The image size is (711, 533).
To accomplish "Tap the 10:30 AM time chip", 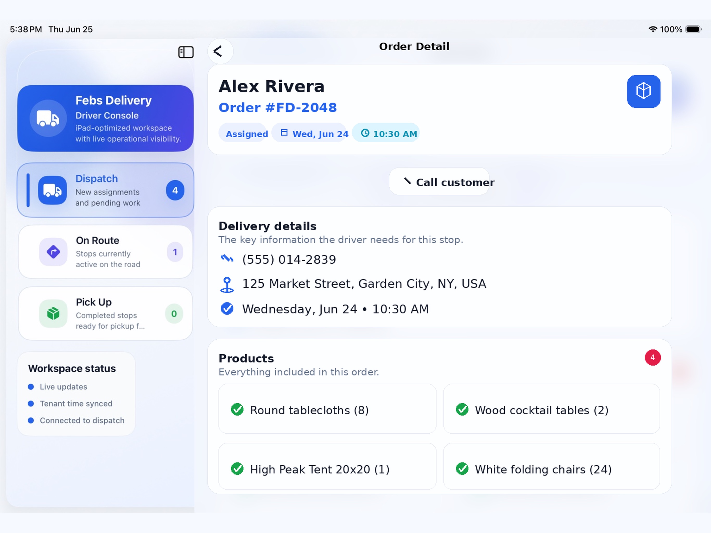I will [x=386, y=133].
